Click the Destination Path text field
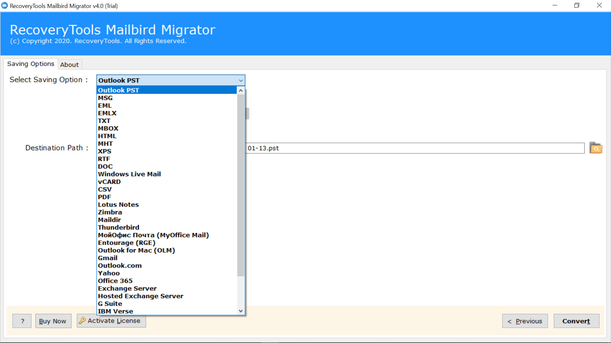Image resolution: width=611 pixels, height=343 pixels. [415, 148]
